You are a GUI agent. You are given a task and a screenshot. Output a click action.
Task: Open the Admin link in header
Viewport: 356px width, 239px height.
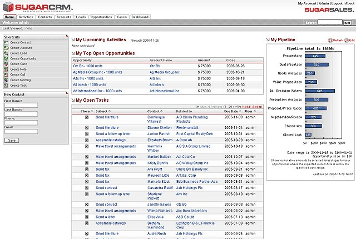point(324,3)
